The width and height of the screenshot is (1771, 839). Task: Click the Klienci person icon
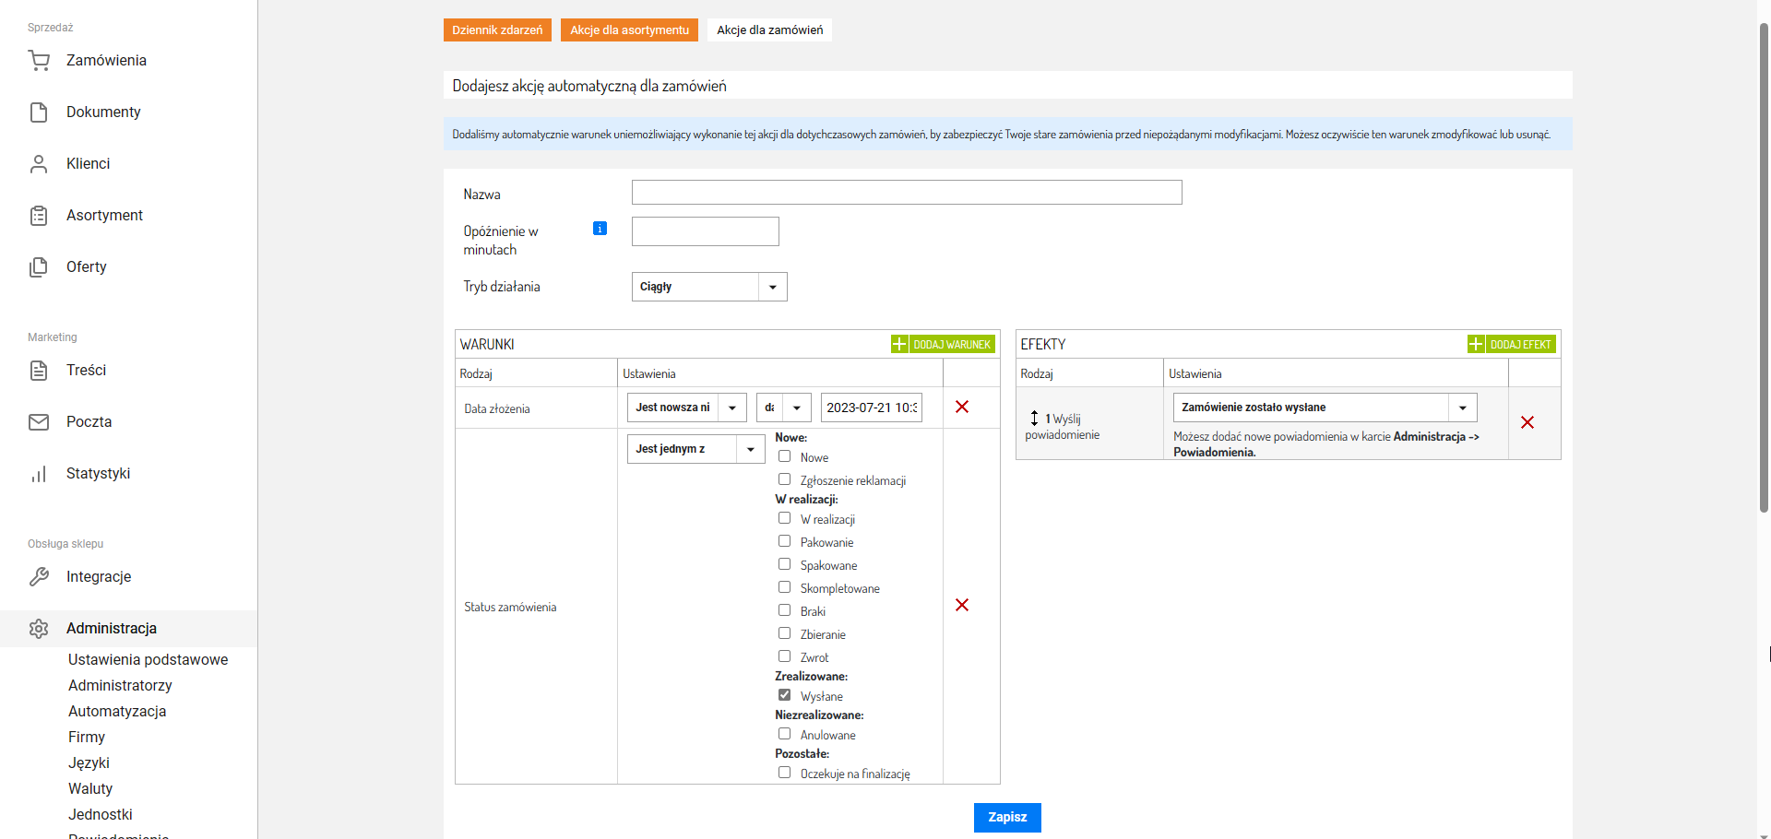[x=39, y=164]
